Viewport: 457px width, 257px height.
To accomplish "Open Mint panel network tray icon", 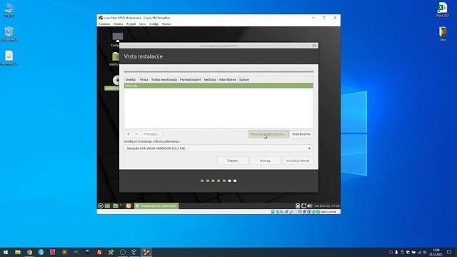I will [x=303, y=206].
